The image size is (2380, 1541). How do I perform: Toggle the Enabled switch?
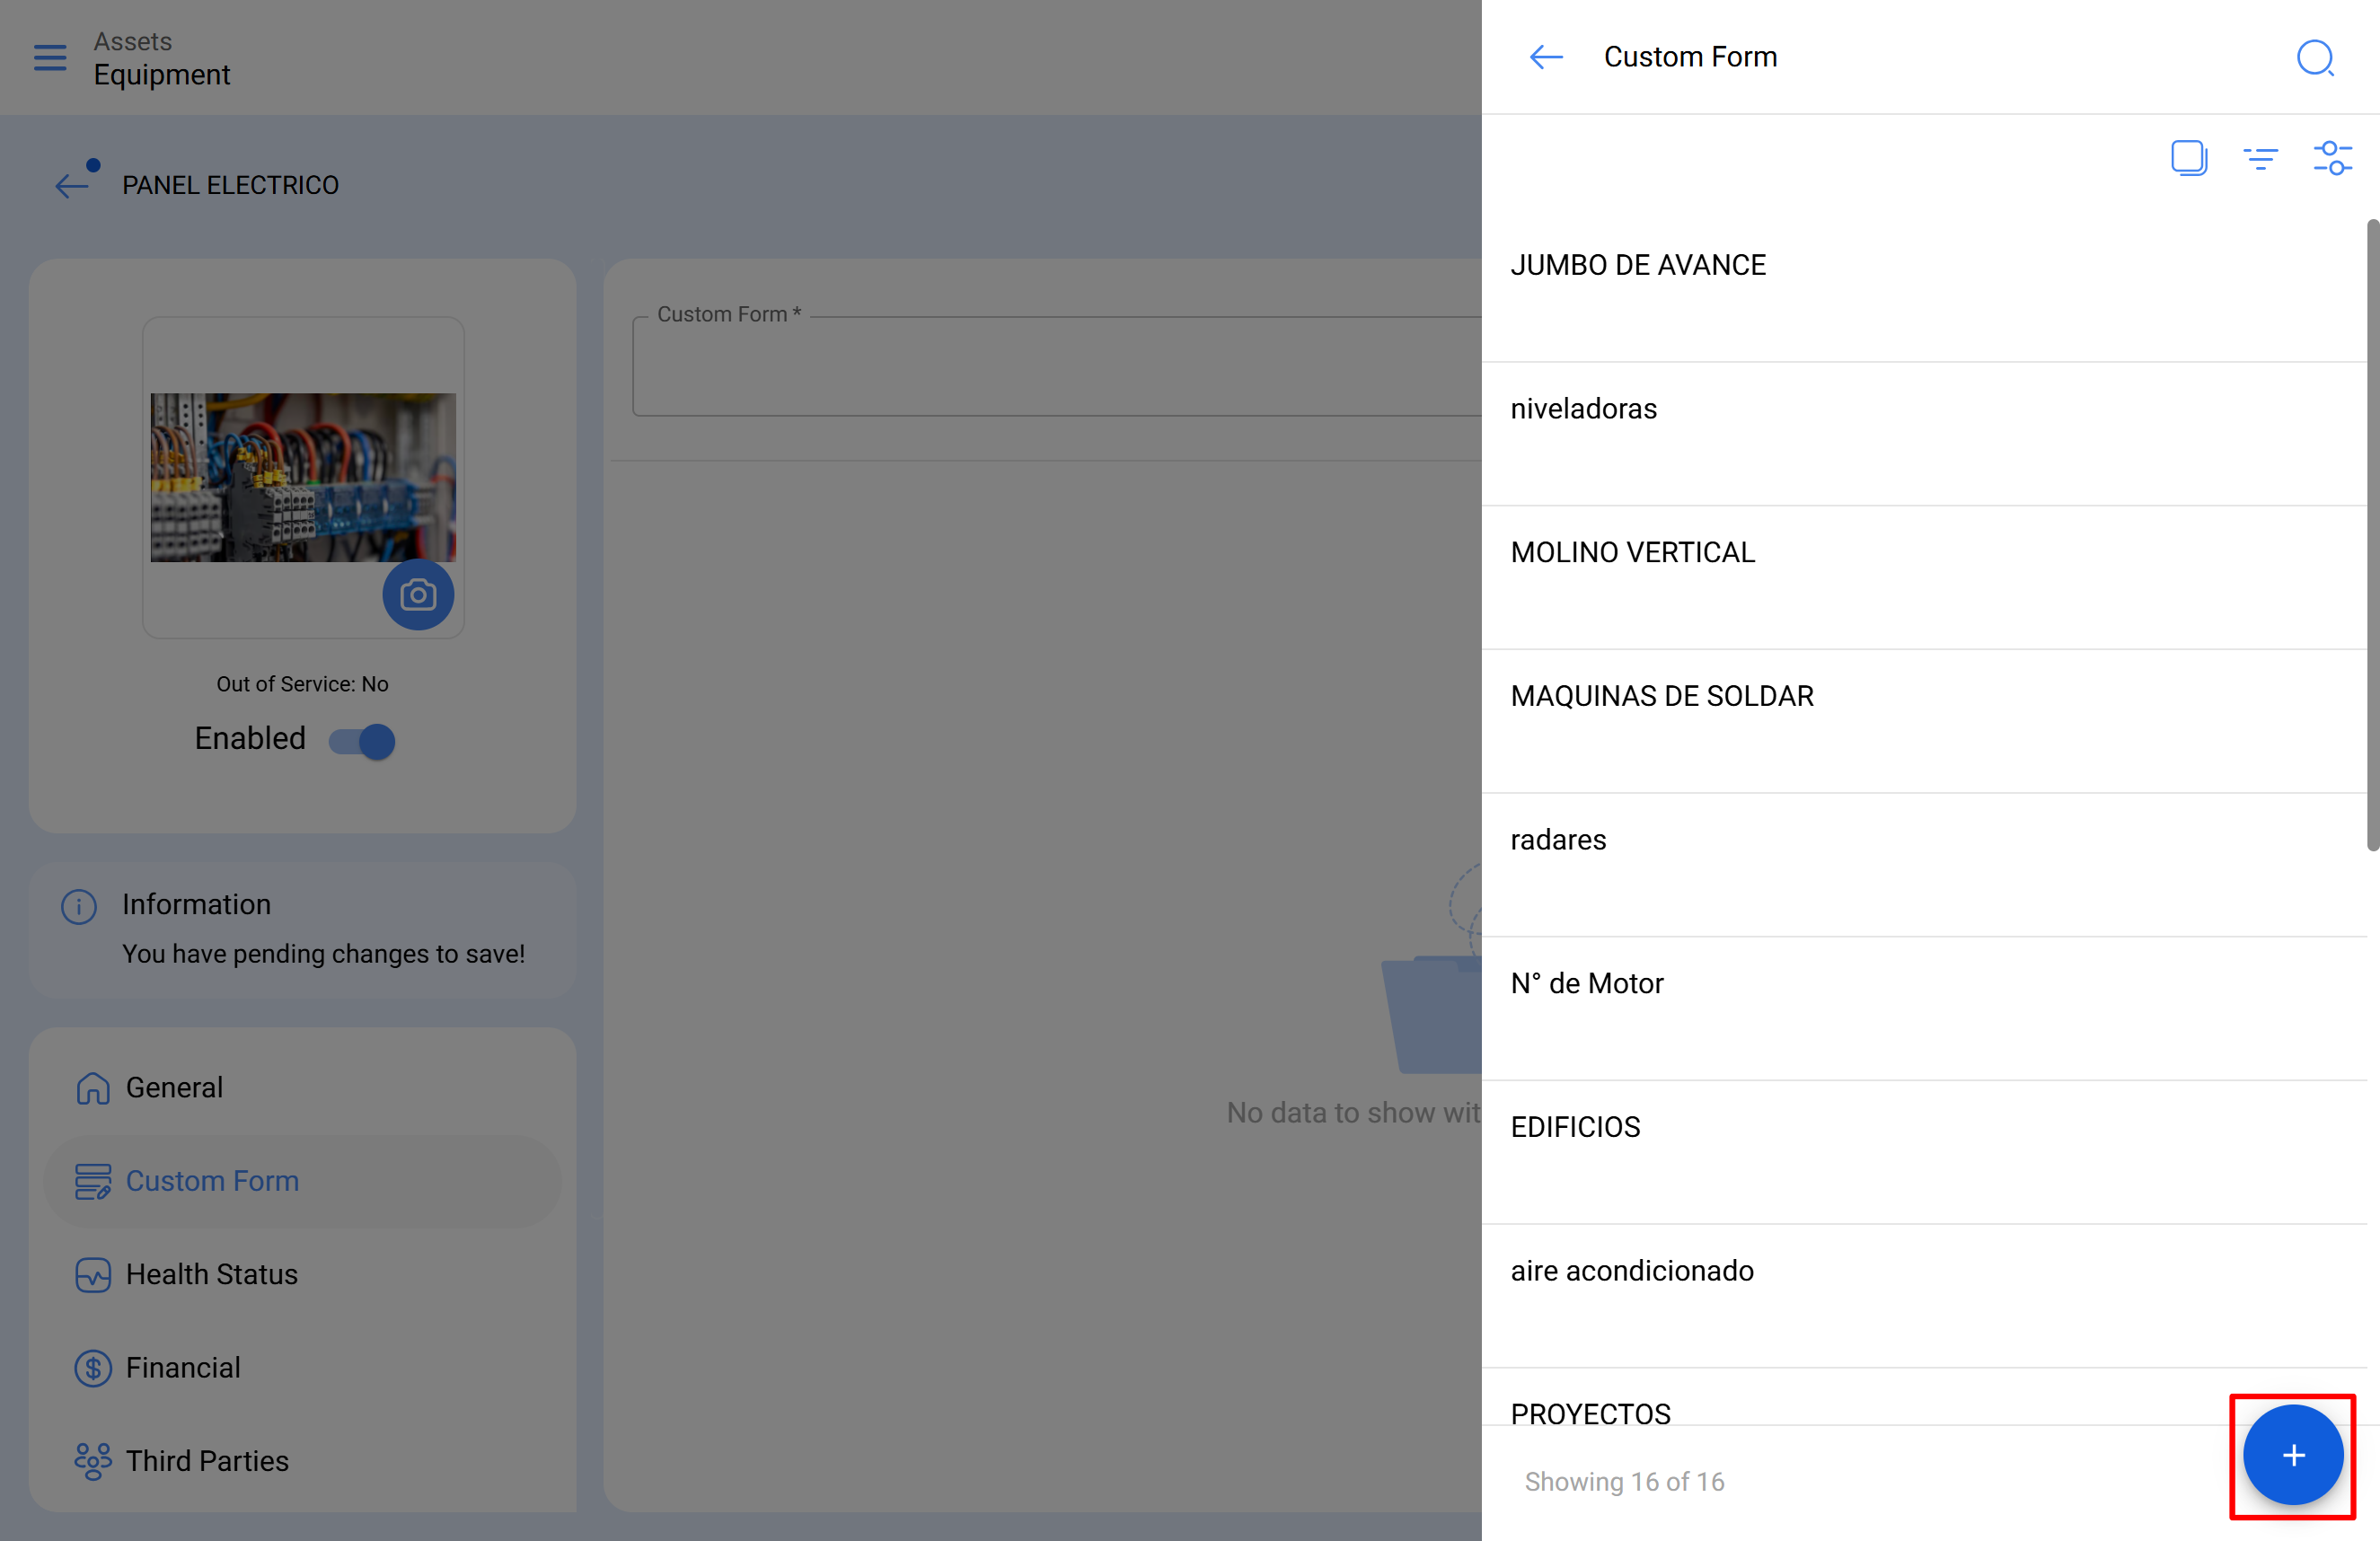(x=363, y=741)
